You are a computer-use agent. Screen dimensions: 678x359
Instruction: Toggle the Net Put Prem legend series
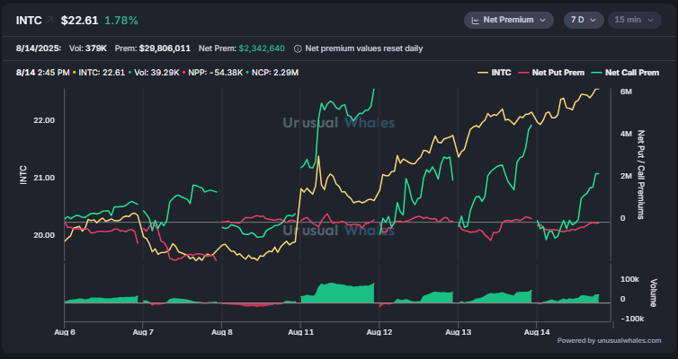coord(551,73)
